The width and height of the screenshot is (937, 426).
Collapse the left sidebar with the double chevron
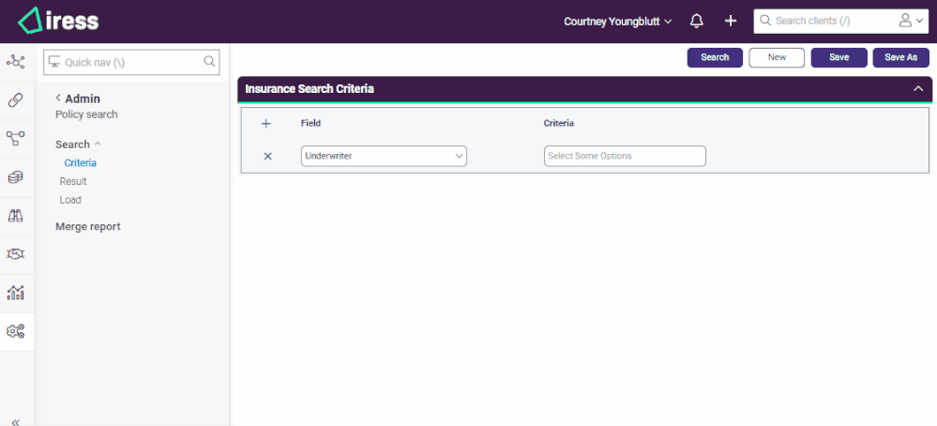pyautogui.click(x=15, y=421)
